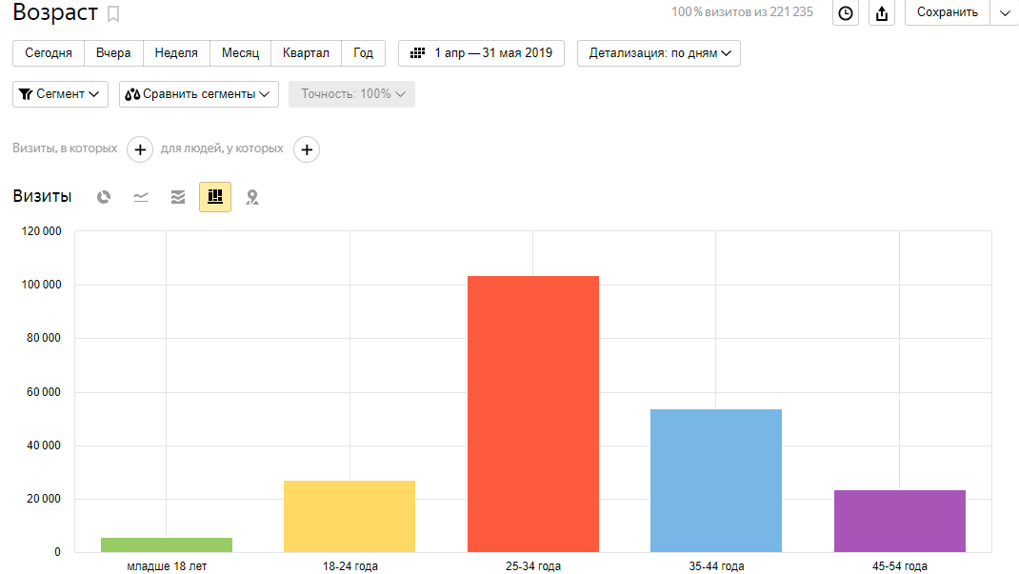Image resolution: width=1019 pixels, height=574 pixels.
Task: Select the Сегодня period tab
Action: pyautogui.click(x=49, y=53)
